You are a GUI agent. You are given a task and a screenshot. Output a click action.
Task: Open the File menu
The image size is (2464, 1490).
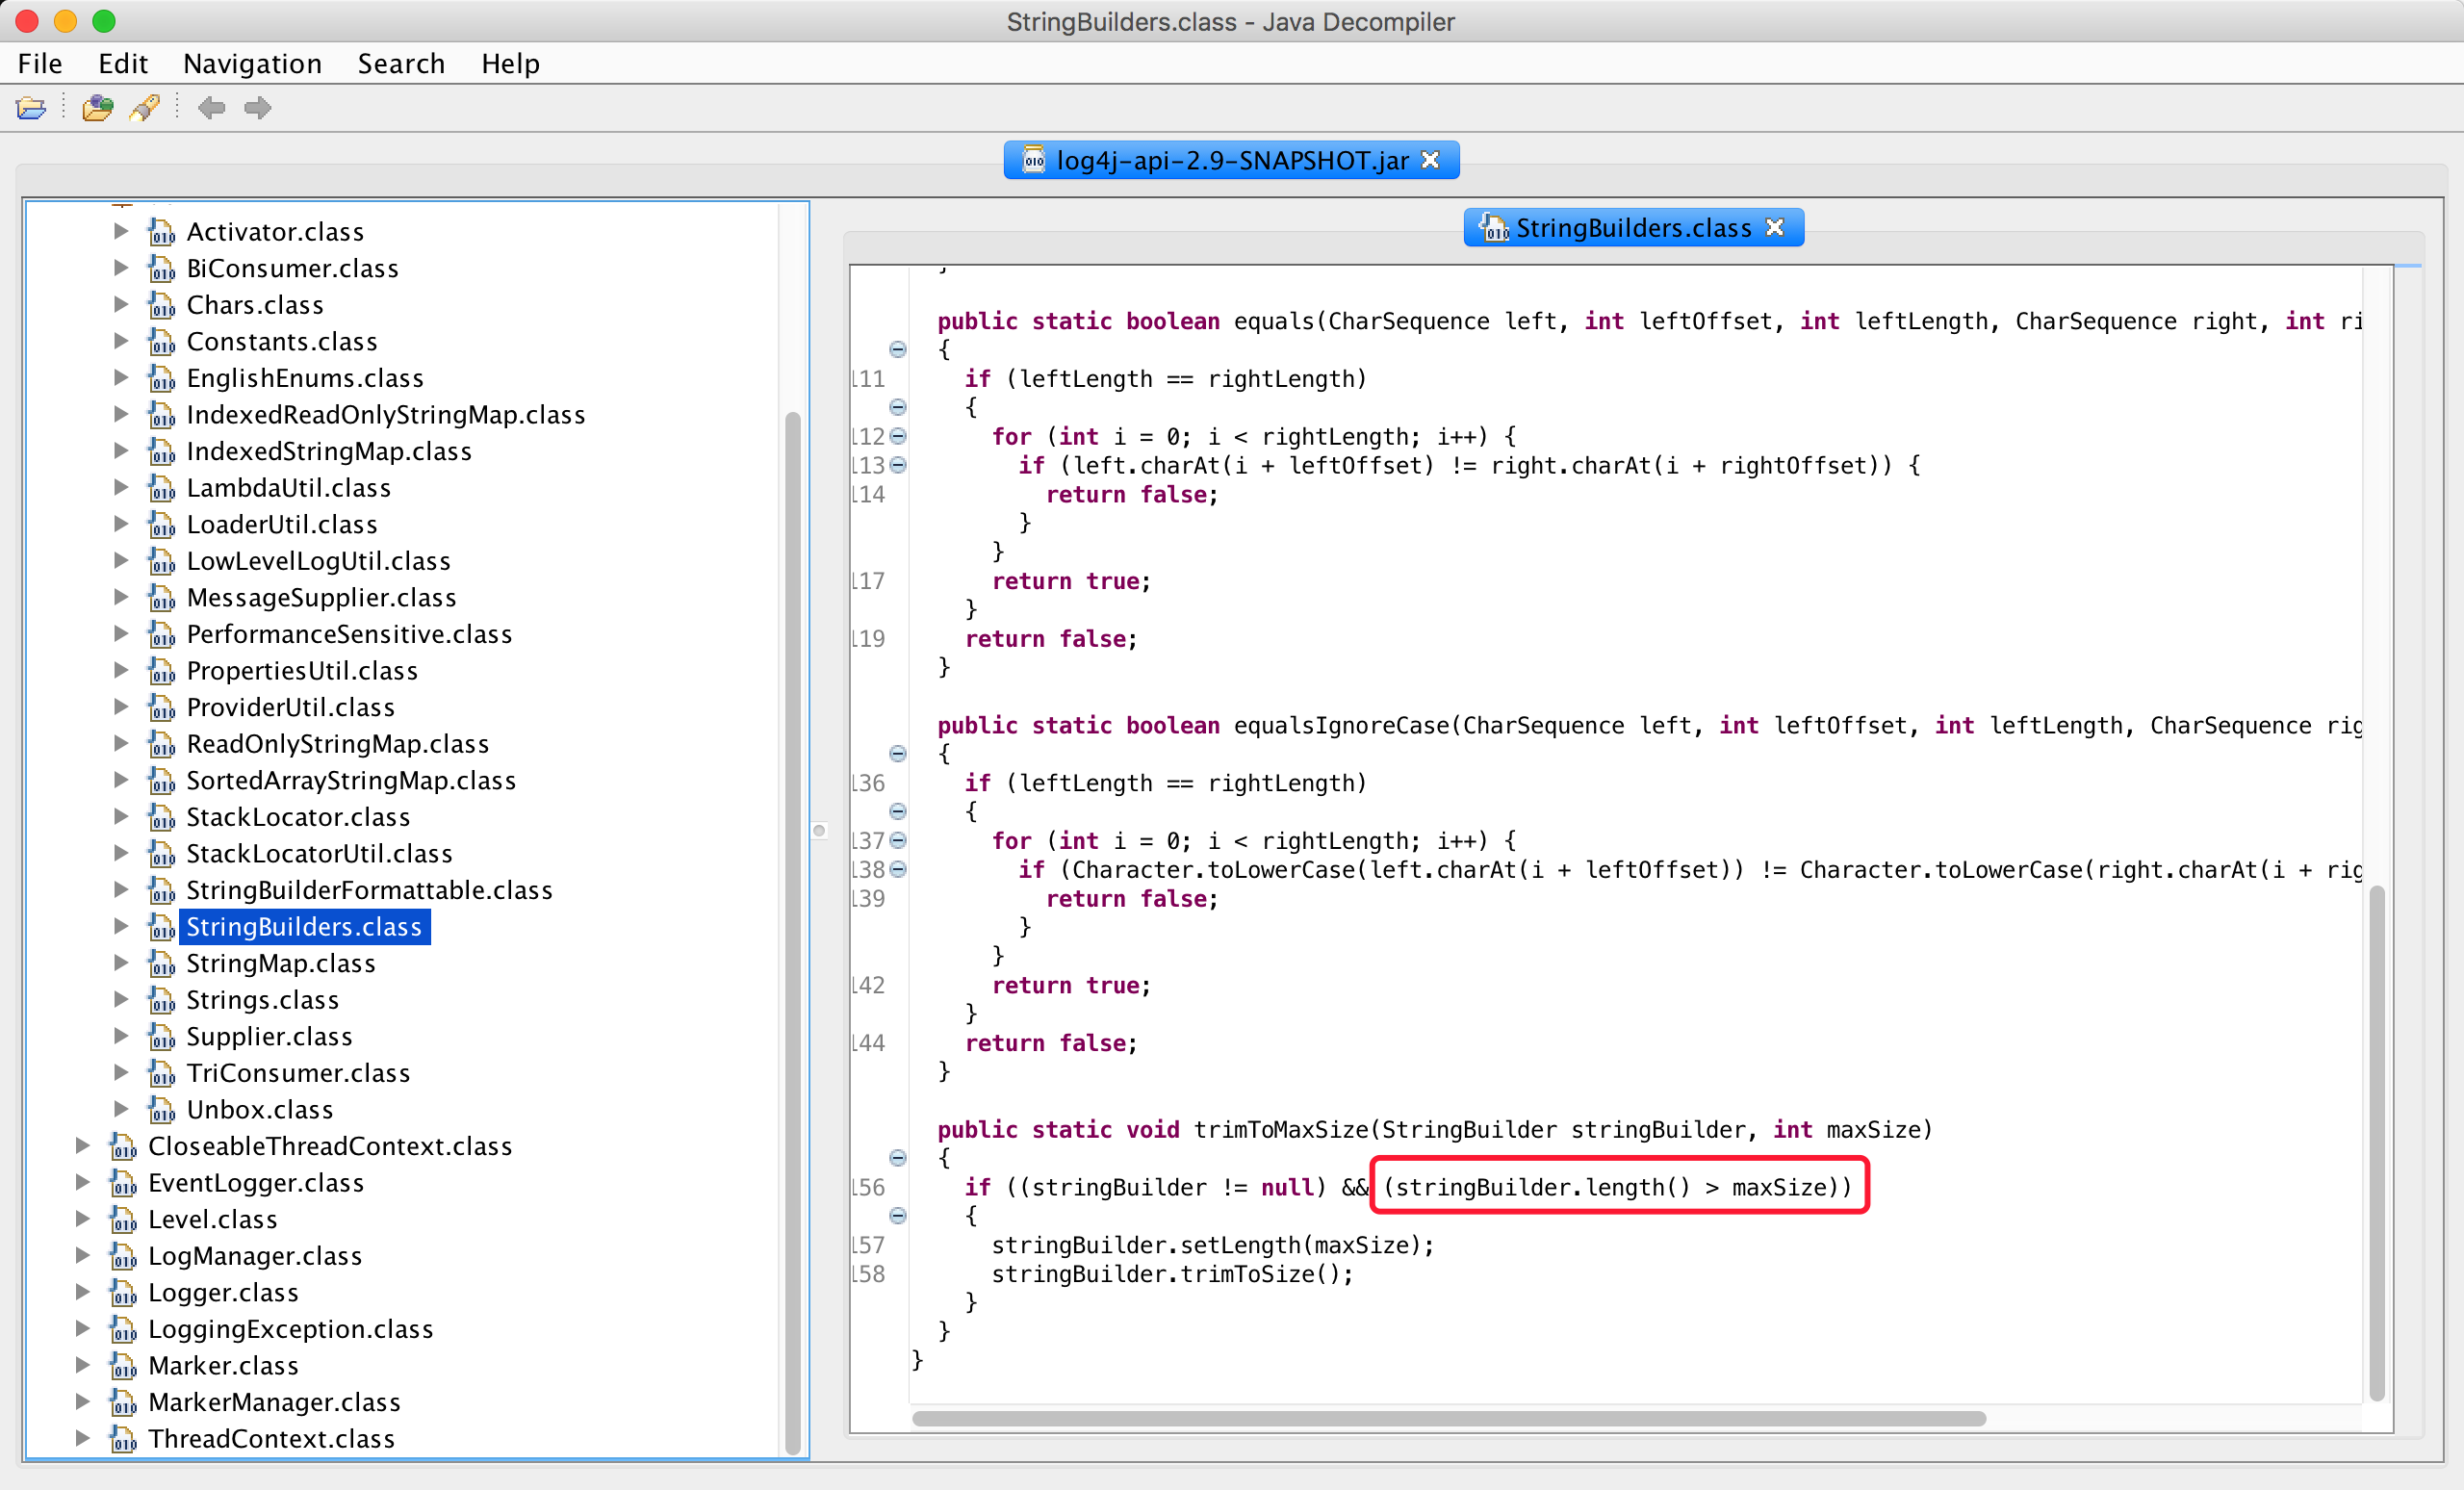tap(40, 64)
